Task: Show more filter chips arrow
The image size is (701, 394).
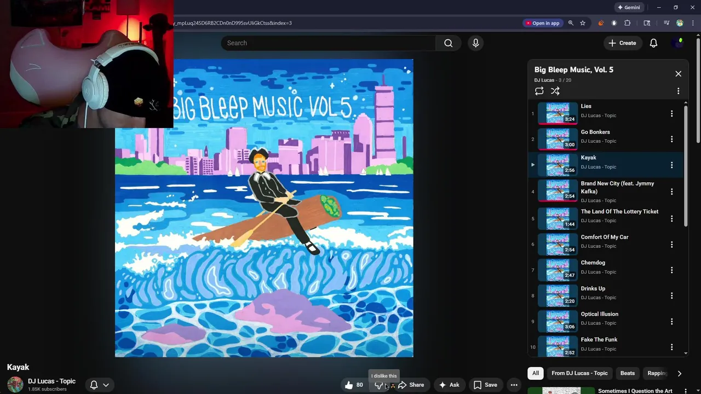Action: [679, 373]
